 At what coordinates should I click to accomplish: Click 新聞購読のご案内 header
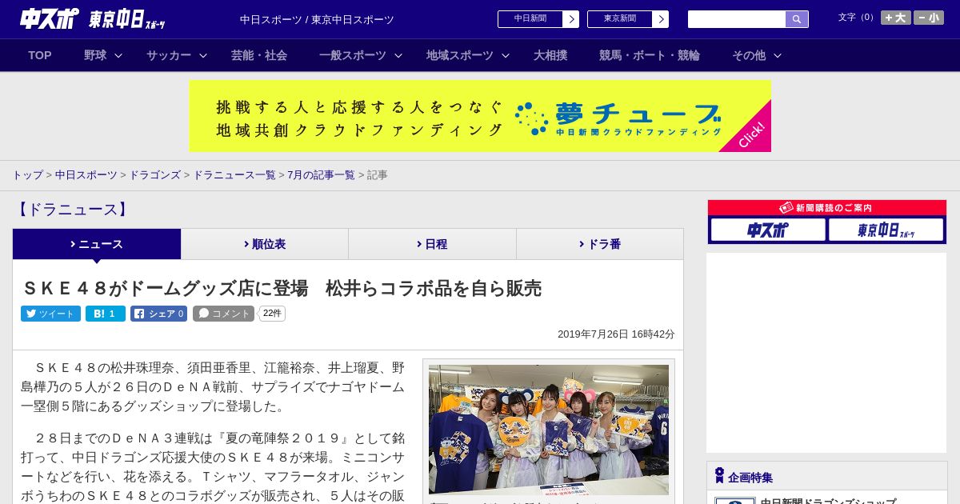pyautogui.click(x=827, y=208)
